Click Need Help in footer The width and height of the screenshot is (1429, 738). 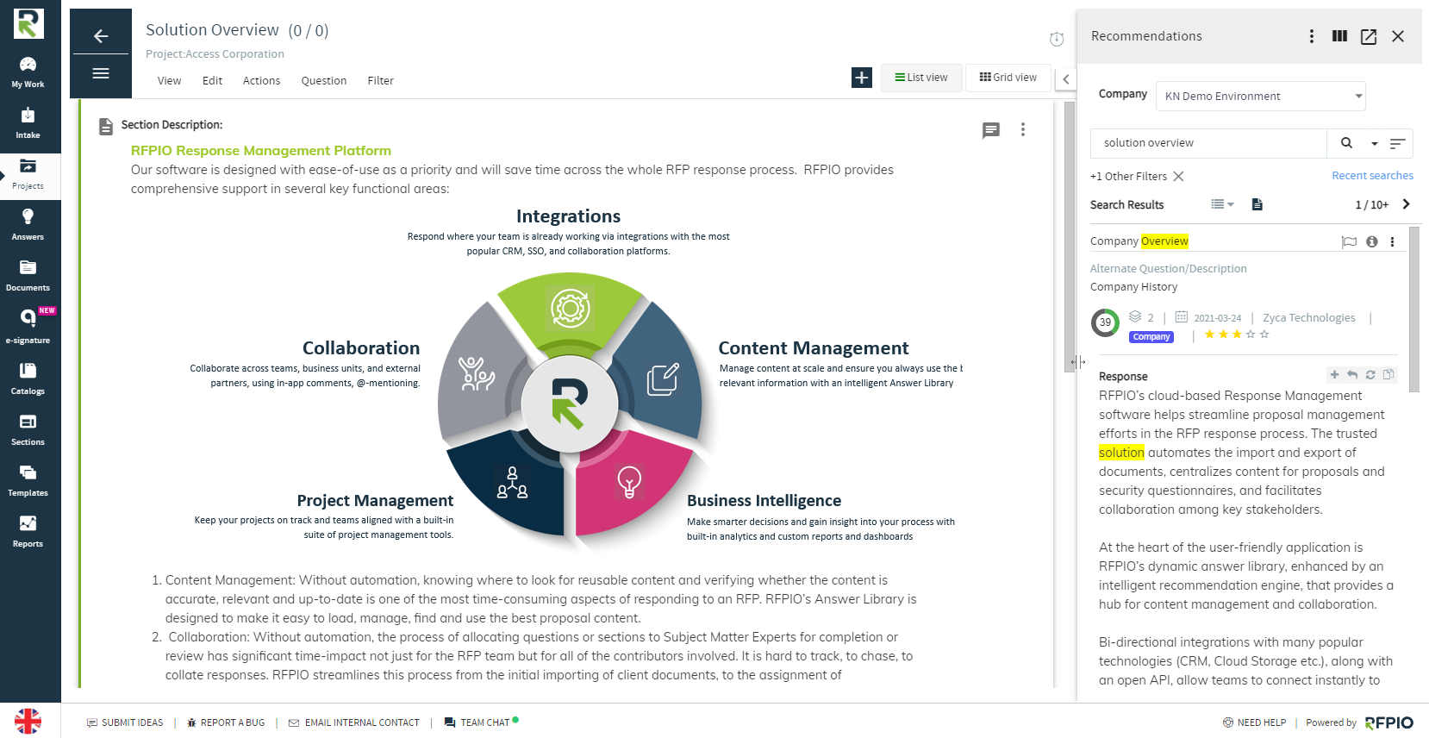coord(1255,722)
